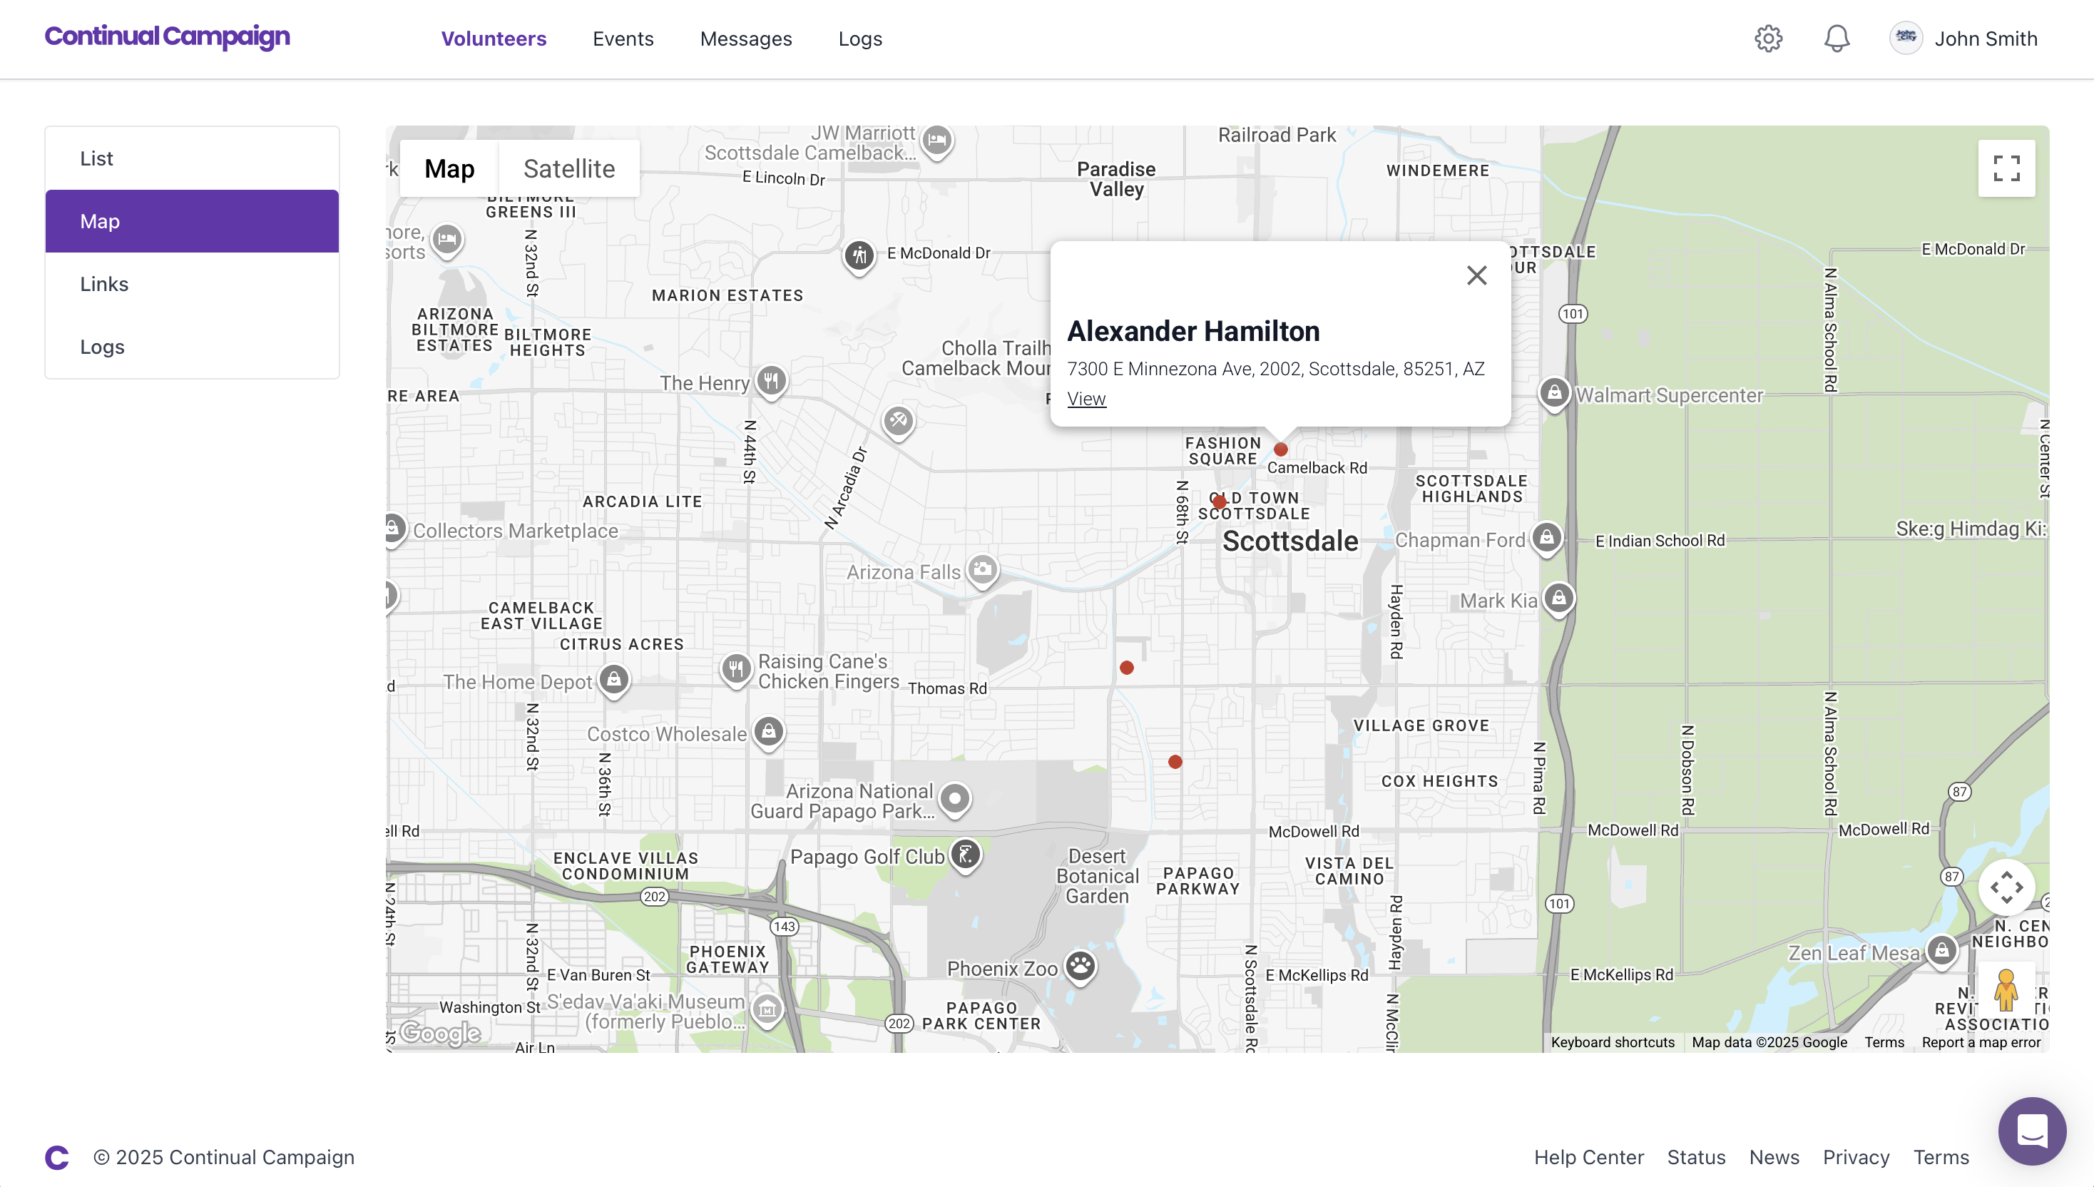Open the Events section
Viewport: 2094px width, 1187px height.
[623, 39]
